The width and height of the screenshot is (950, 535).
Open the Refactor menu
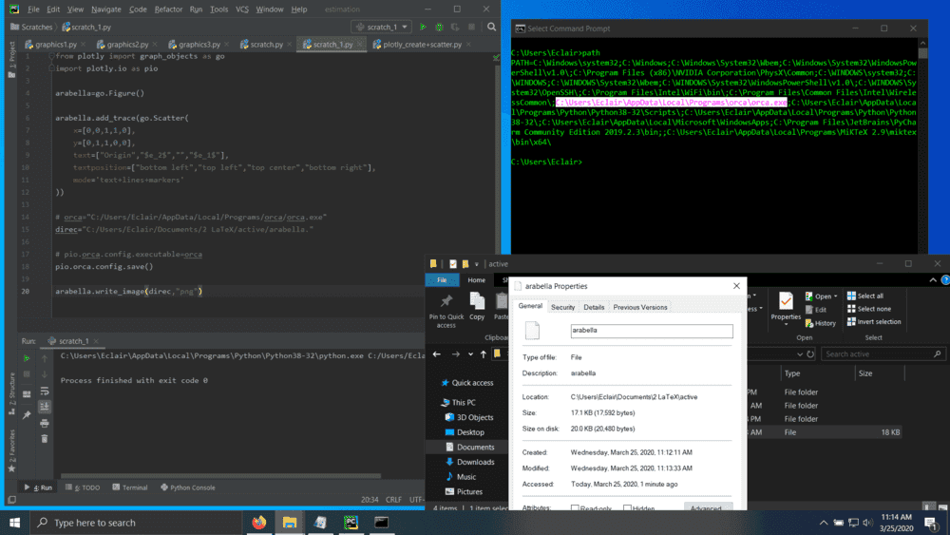pos(168,9)
